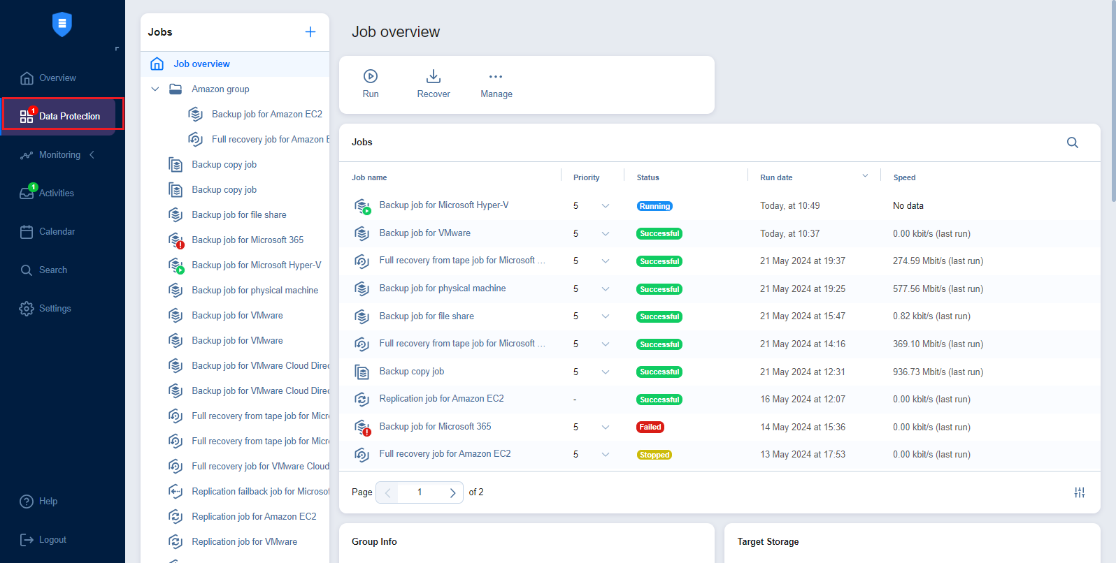Select Job overview in Jobs panel
1116x563 pixels.
201,64
